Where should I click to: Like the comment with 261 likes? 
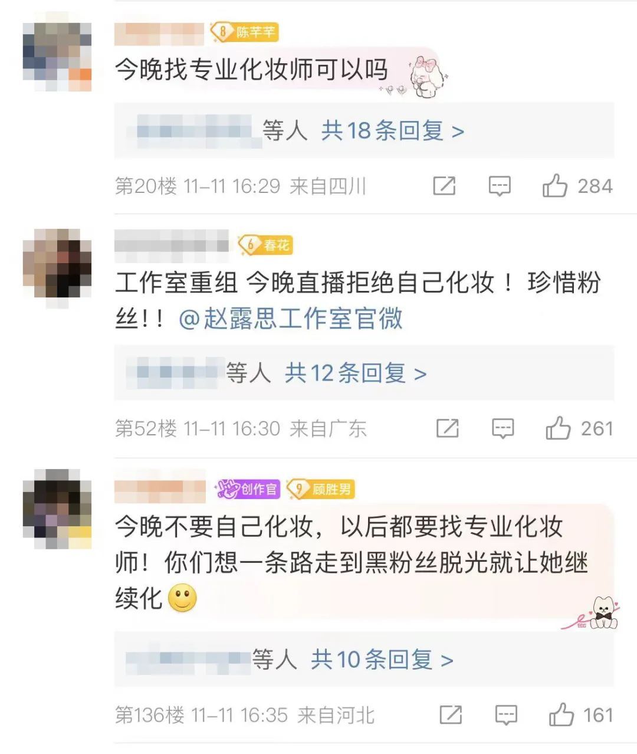click(x=558, y=428)
